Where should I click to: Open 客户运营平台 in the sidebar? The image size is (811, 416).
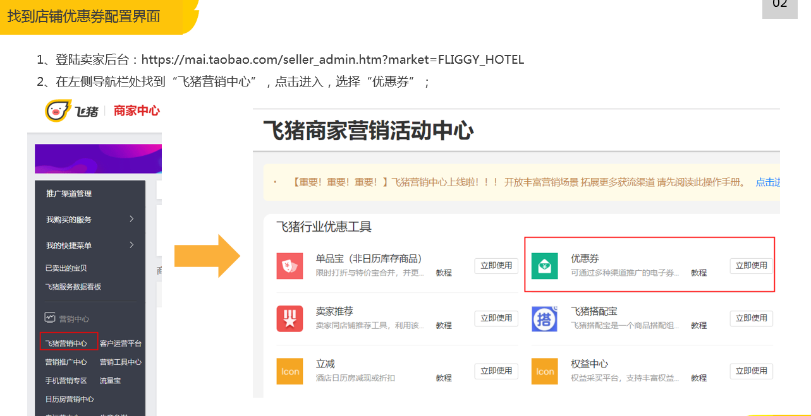click(x=121, y=343)
